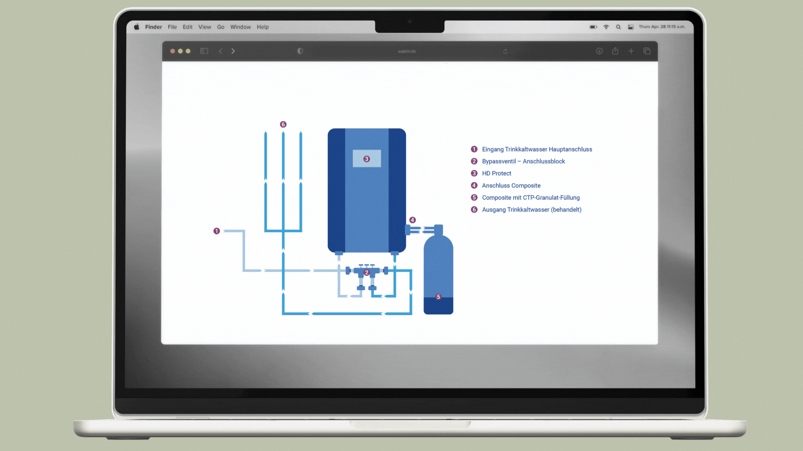Open the Wi-Fi status icon
The width and height of the screenshot is (803, 451).
[x=606, y=27]
